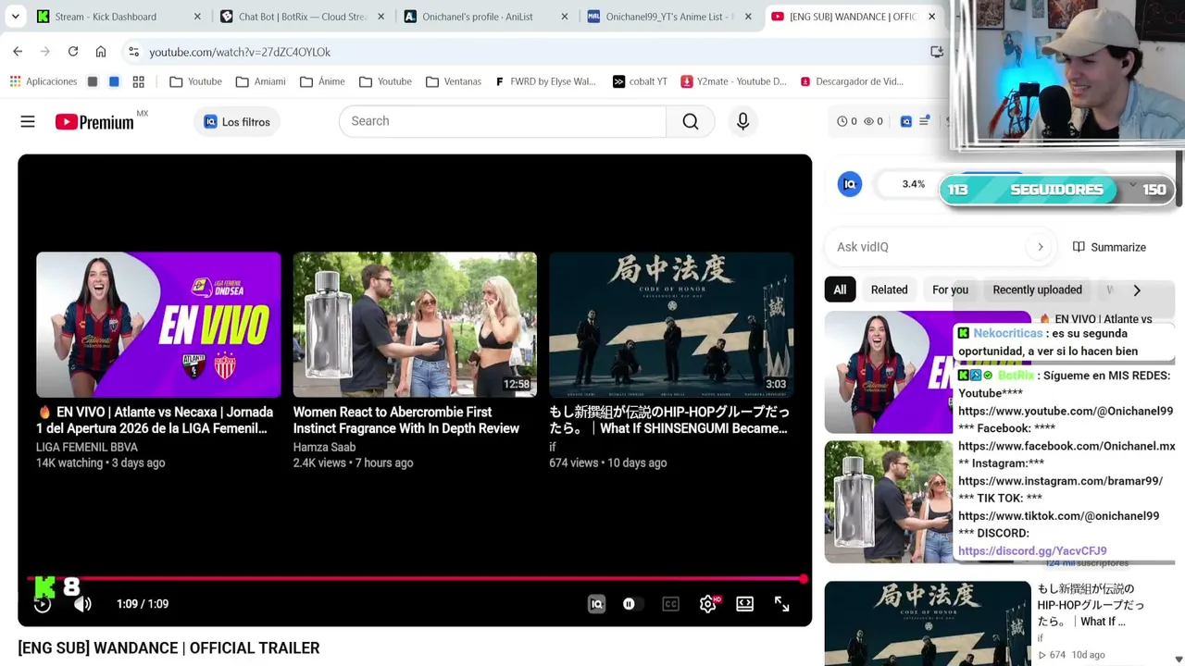Mute the video volume speaker icon
Image resolution: width=1185 pixels, height=666 pixels.
(82, 604)
